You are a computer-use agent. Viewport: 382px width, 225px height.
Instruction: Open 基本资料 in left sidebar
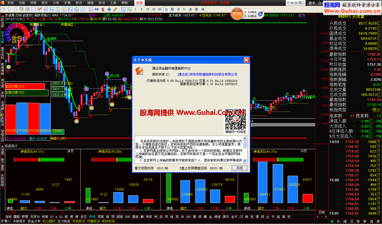pos(2,53)
